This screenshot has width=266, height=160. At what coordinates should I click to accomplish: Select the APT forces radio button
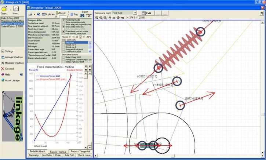84,37
